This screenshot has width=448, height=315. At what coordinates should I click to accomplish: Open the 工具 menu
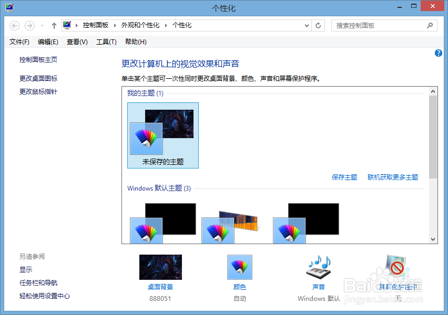pos(106,41)
